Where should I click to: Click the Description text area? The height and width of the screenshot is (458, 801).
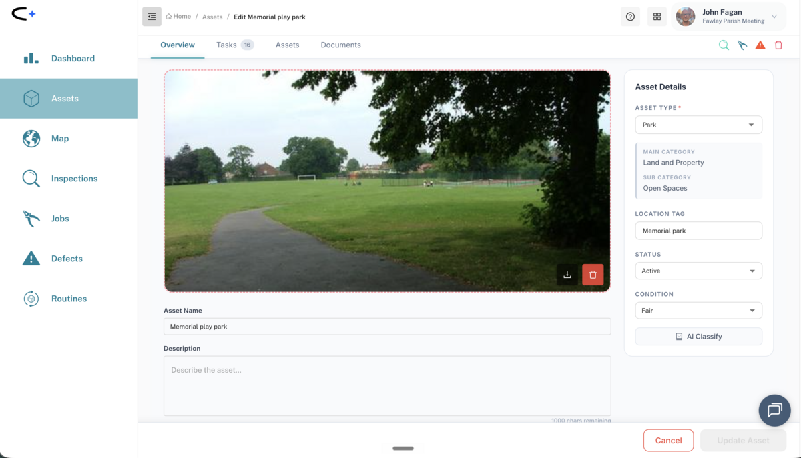tap(387, 386)
